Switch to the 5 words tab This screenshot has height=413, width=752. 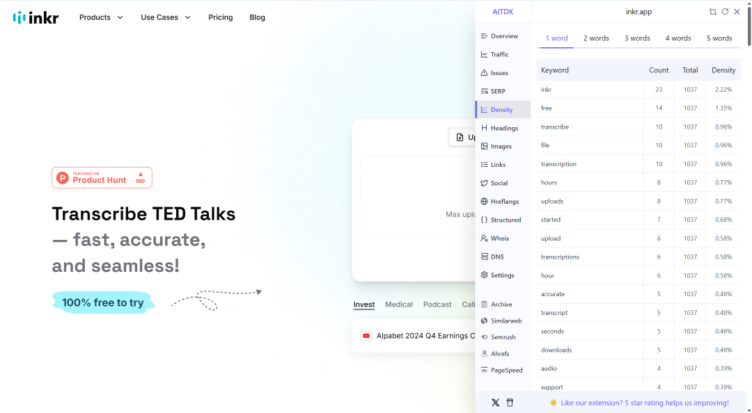(x=719, y=38)
